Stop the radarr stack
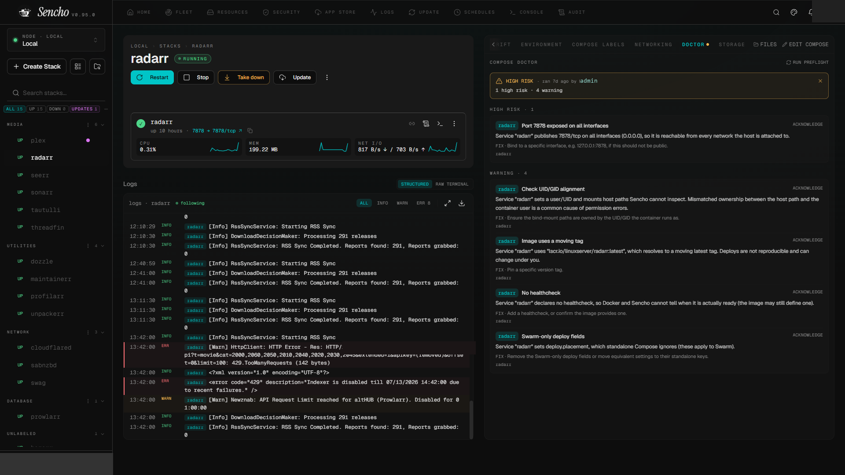Screen dimensions: 845x475 (x=196, y=77)
